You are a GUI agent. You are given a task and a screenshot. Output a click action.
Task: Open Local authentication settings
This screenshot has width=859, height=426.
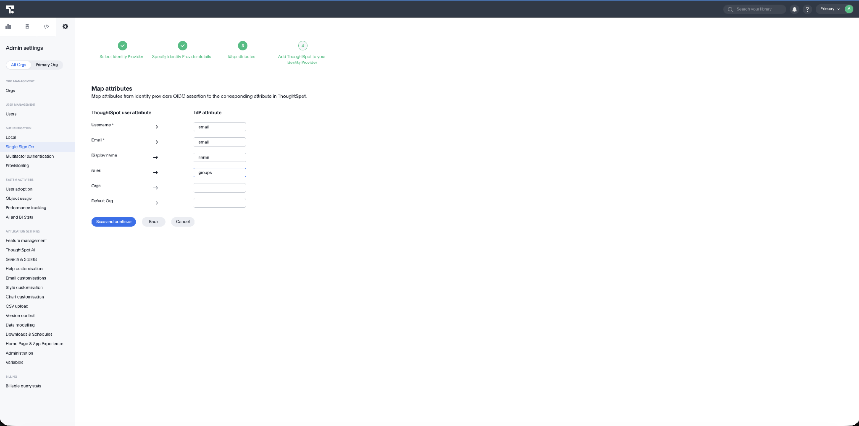pyautogui.click(x=11, y=138)
